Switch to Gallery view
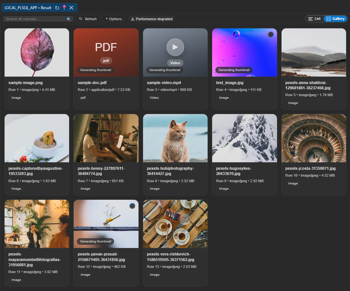Screen dimensions: 350x291 (335, 19)
